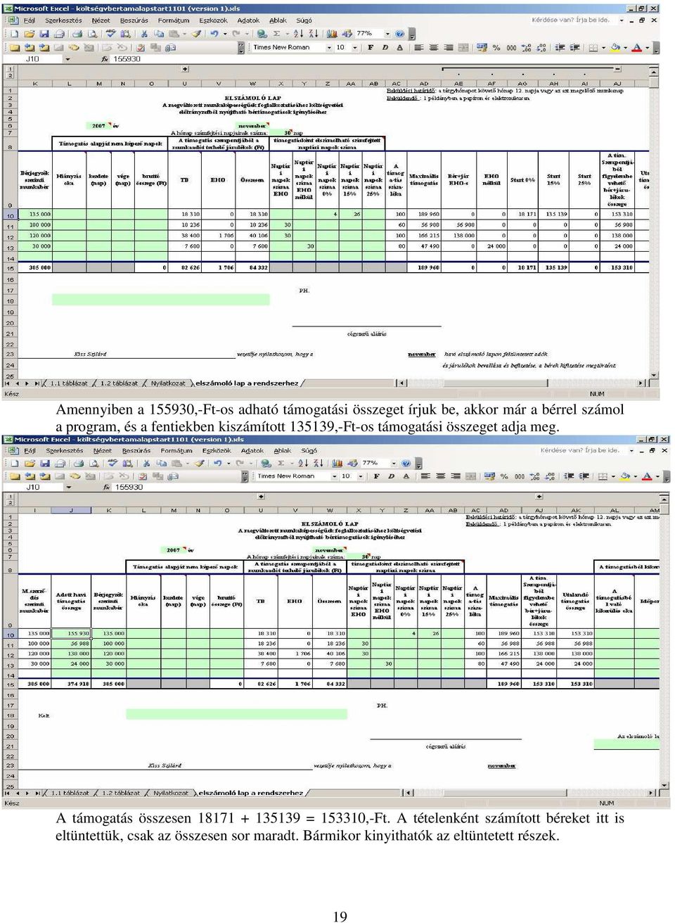Open Chart Wizard in upper Excel toolbar
This screenshot has width=675, height=923.
coord(331,33)
